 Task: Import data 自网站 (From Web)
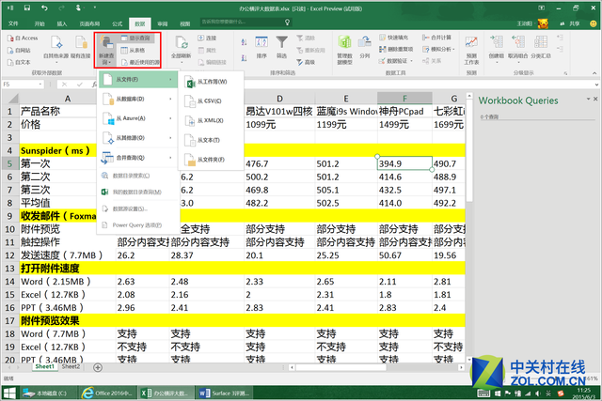[x=19, y=50]
